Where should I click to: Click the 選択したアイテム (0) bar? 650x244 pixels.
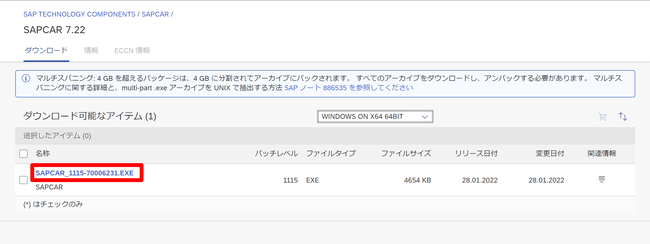[x=57, y=136]
